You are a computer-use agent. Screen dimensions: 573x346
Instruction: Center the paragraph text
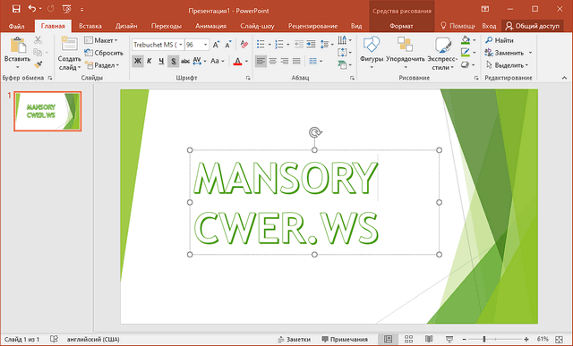(272, 61)
